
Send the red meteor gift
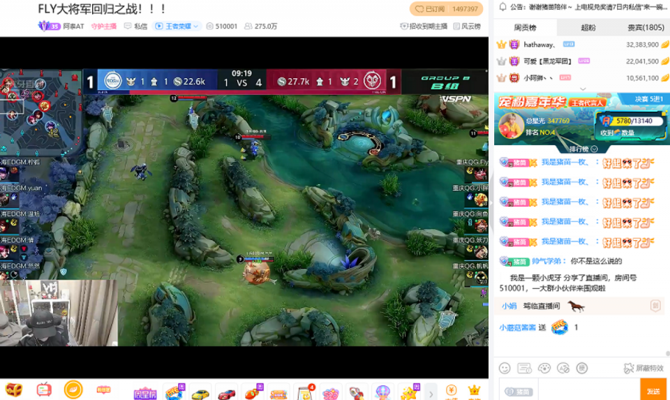(x=253, y=392)
